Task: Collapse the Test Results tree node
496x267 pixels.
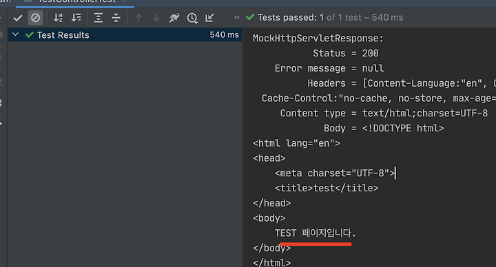Action: 15,34
